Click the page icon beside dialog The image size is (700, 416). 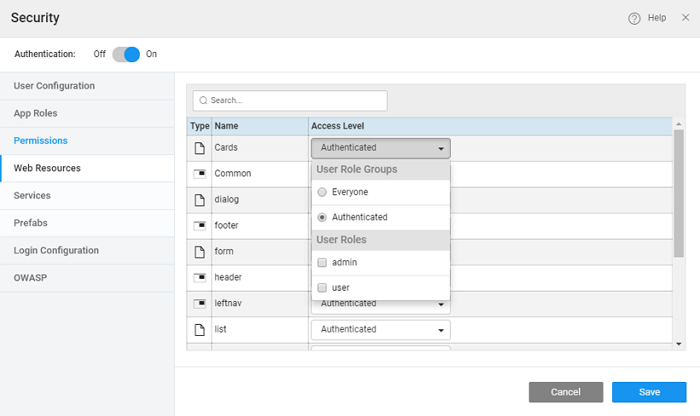click(200, 200)
